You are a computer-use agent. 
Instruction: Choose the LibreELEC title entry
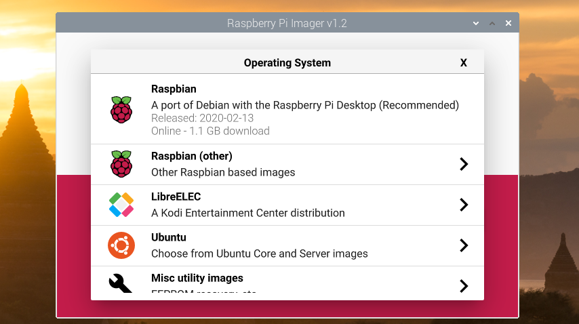coord(176,197)
